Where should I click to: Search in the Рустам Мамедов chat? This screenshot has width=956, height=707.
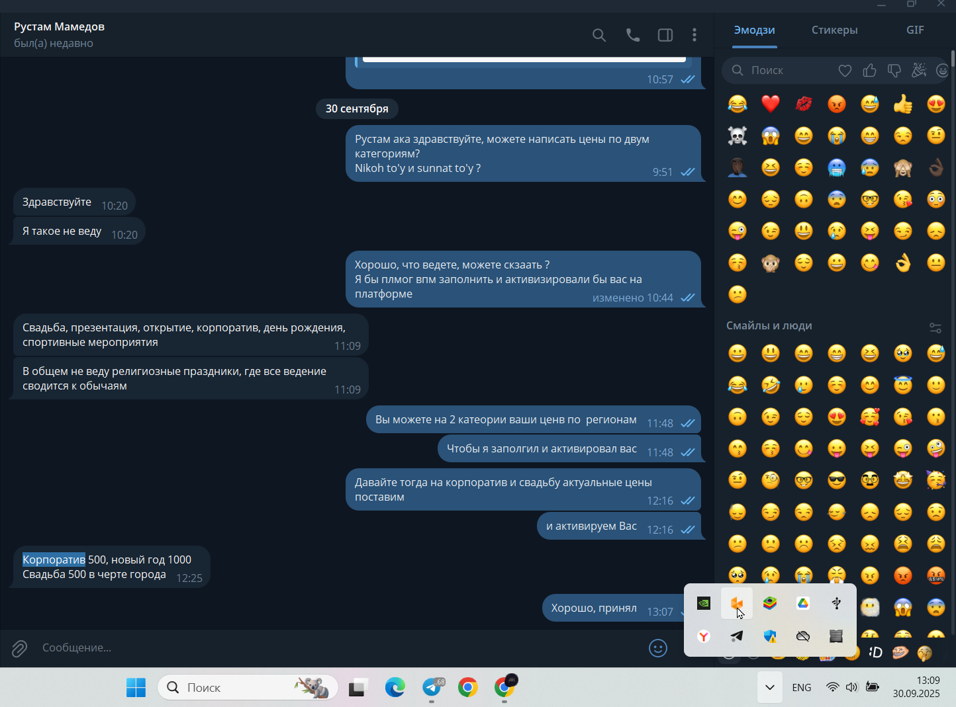(x=599, y=35)
